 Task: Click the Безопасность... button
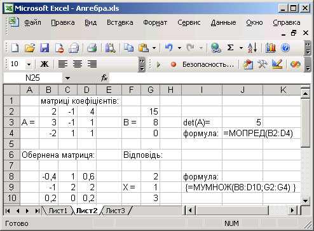point(208,64)
